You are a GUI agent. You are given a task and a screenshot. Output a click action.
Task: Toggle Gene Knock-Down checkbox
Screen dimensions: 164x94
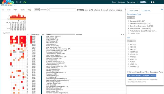pyautogui.click(x=128, y=23)
